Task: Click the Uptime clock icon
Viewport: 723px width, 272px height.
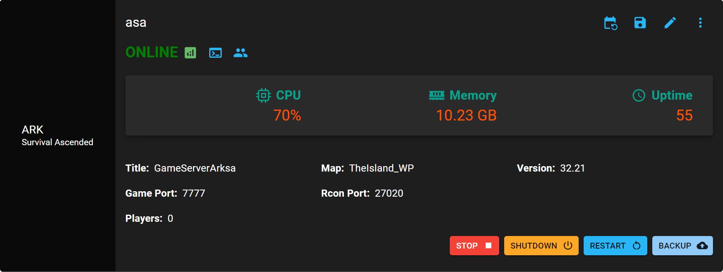Action: click(x=639, y=95)
